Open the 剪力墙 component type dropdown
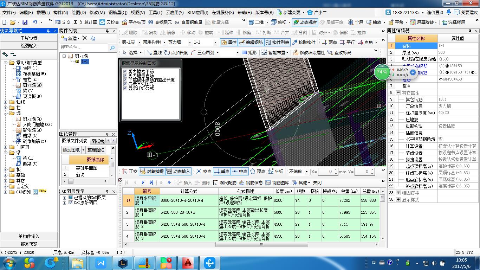The image size is (480, 270). coord(190,42)
